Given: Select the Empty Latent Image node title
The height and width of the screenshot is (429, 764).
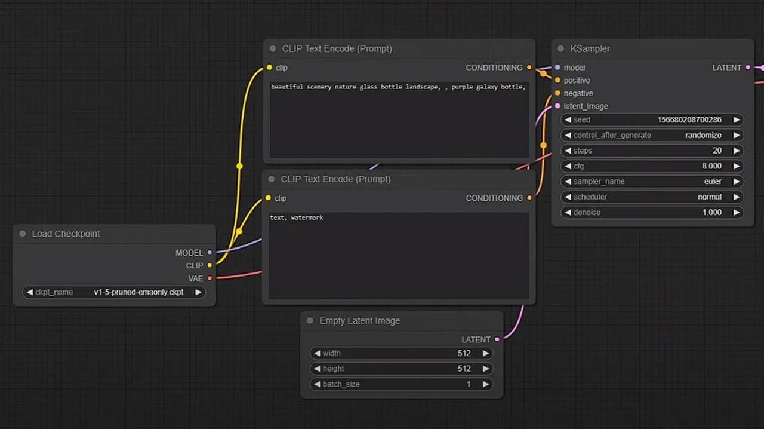Looking at the screenshot, I should [x=359, y=321].
